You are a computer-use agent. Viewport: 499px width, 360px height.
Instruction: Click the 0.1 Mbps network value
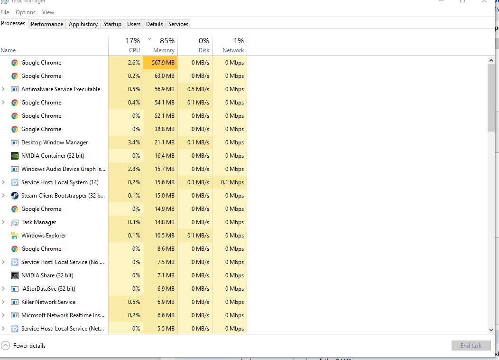[232, 182]
